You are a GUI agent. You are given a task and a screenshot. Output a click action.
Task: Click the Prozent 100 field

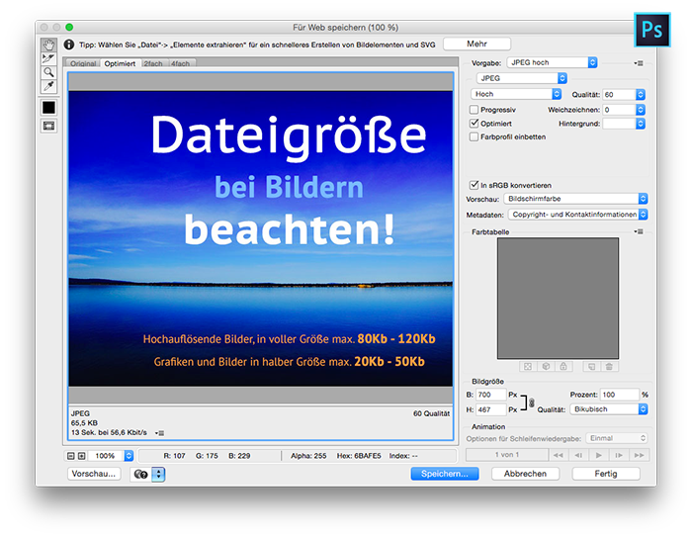coord(619,395)
